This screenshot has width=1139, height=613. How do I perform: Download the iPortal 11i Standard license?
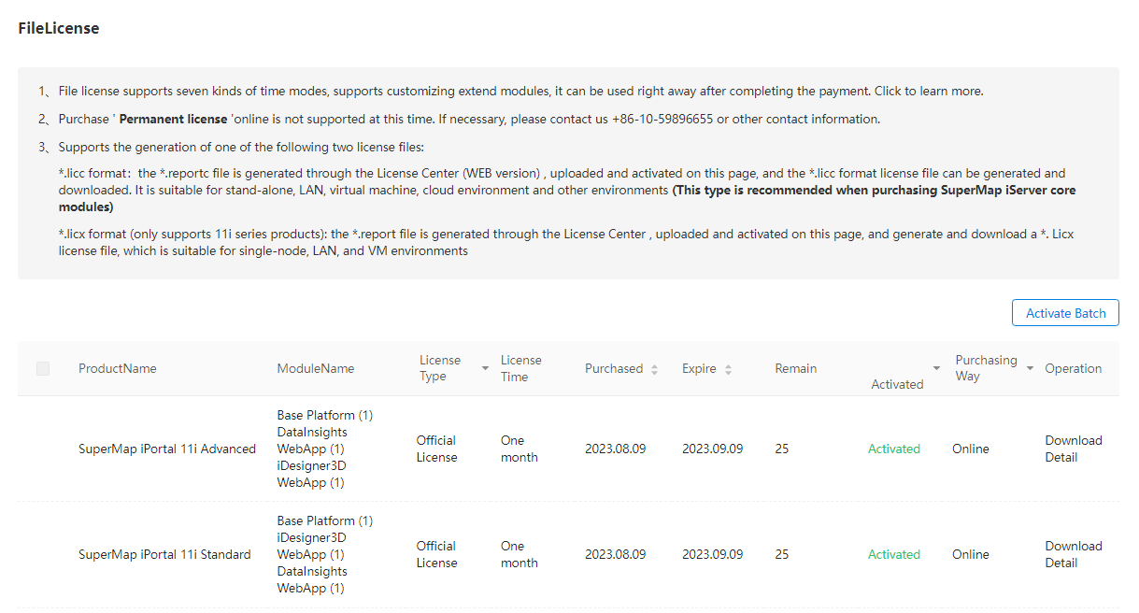pyautogui.click(x=1073, y=546)
